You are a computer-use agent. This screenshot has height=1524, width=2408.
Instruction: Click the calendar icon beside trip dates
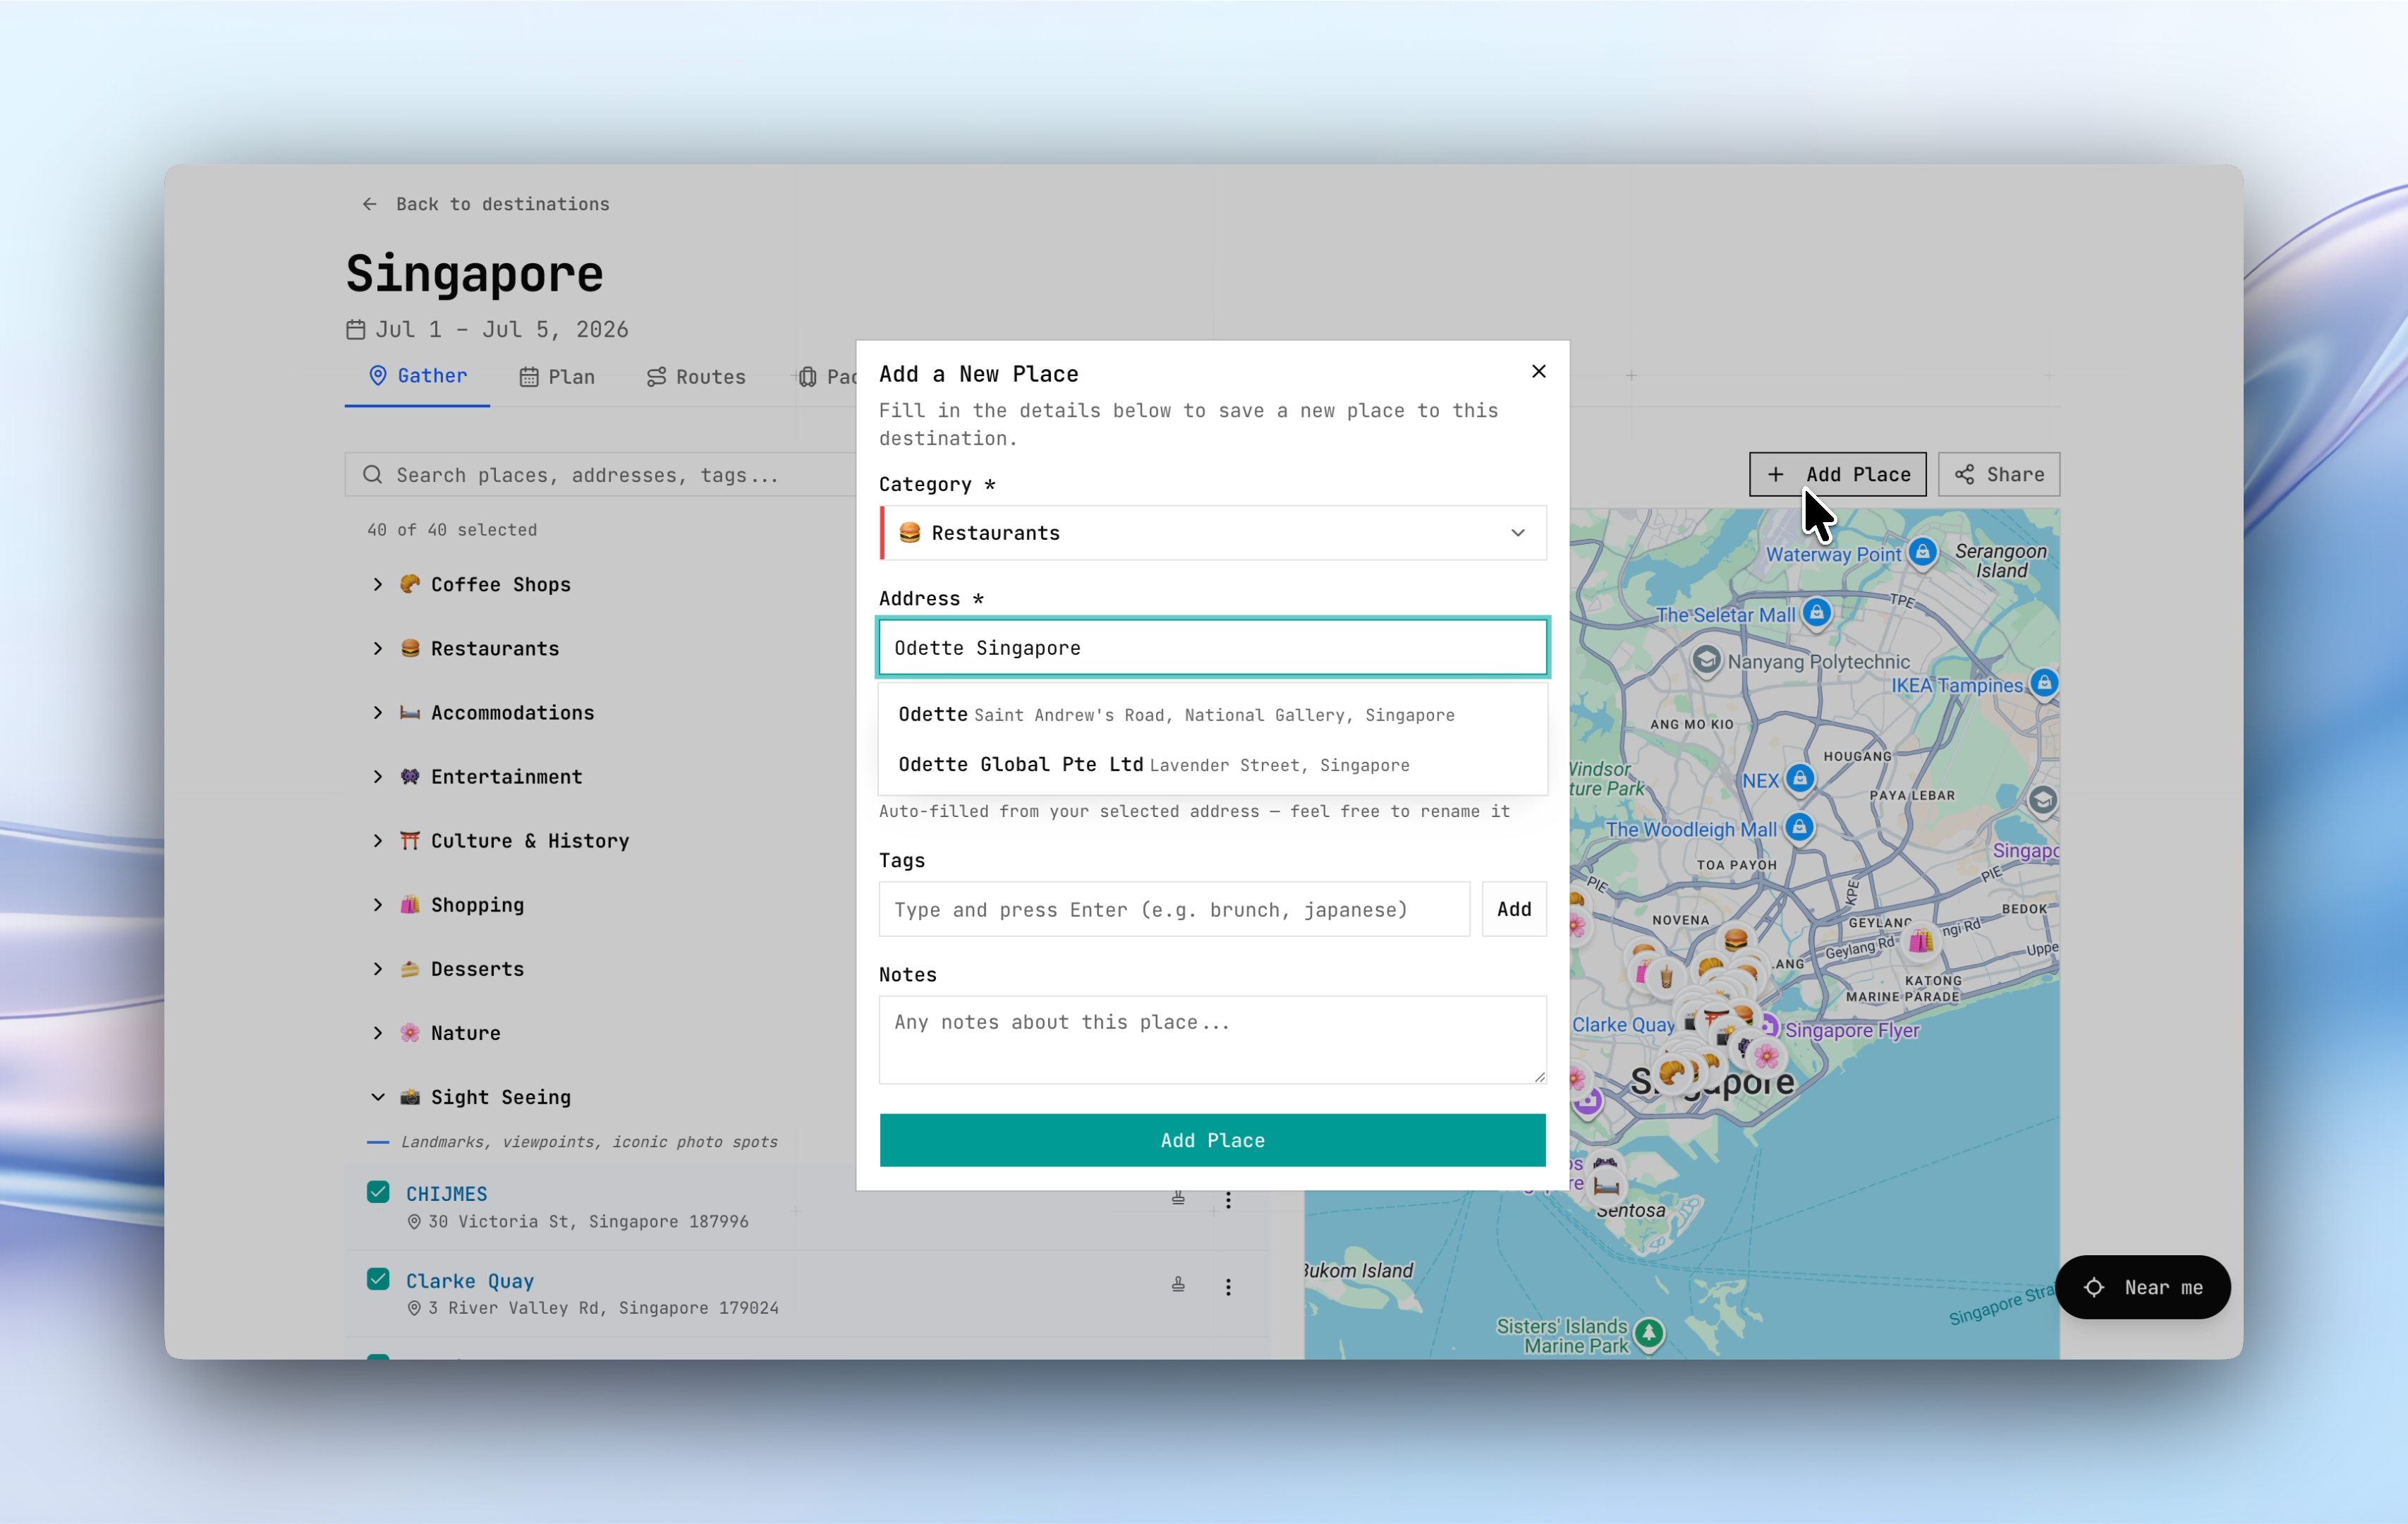pyautogui.click(x=355, y=330)
